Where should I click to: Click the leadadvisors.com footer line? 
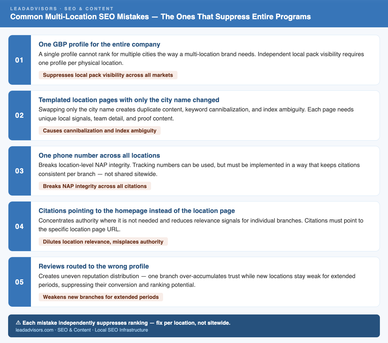(x=82, y=330)
